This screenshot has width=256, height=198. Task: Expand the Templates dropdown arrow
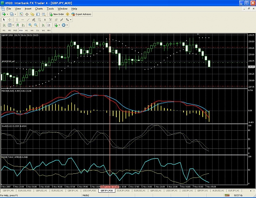point(13,25)
